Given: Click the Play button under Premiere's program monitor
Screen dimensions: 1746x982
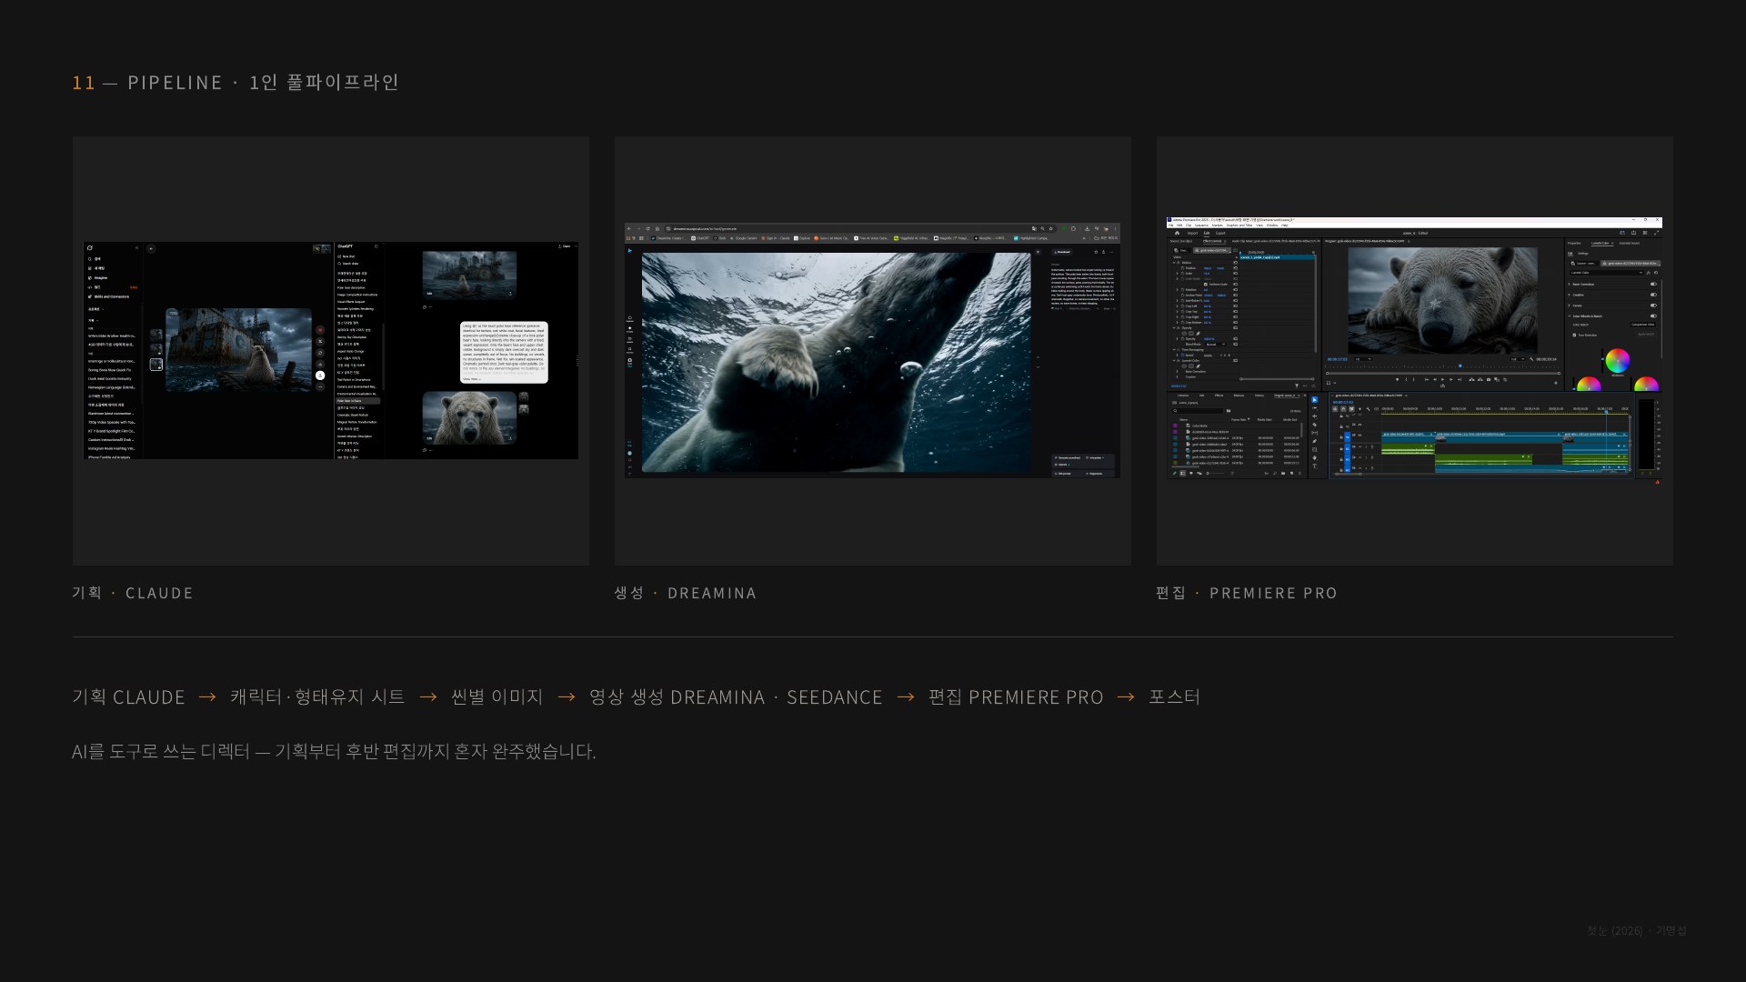Looking at the screenshot, I should coord(1442,379).
